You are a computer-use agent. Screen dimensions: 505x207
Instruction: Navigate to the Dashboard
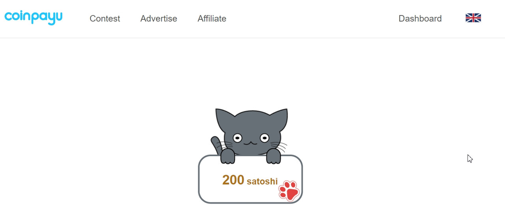(x=420, y=19)
